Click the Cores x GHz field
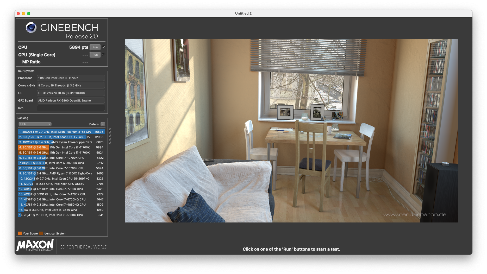Viewport: 487px width, 274px height. pos(71,85)
